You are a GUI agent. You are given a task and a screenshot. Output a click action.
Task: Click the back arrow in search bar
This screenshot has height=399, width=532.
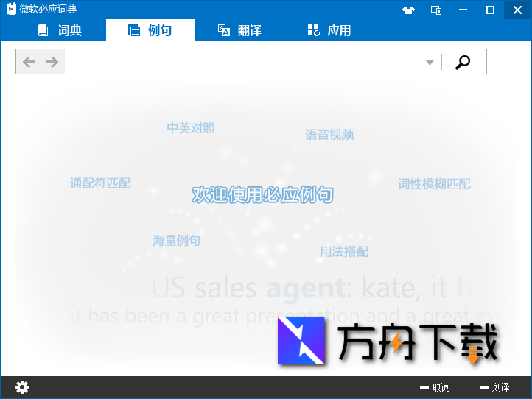[29, 62]
